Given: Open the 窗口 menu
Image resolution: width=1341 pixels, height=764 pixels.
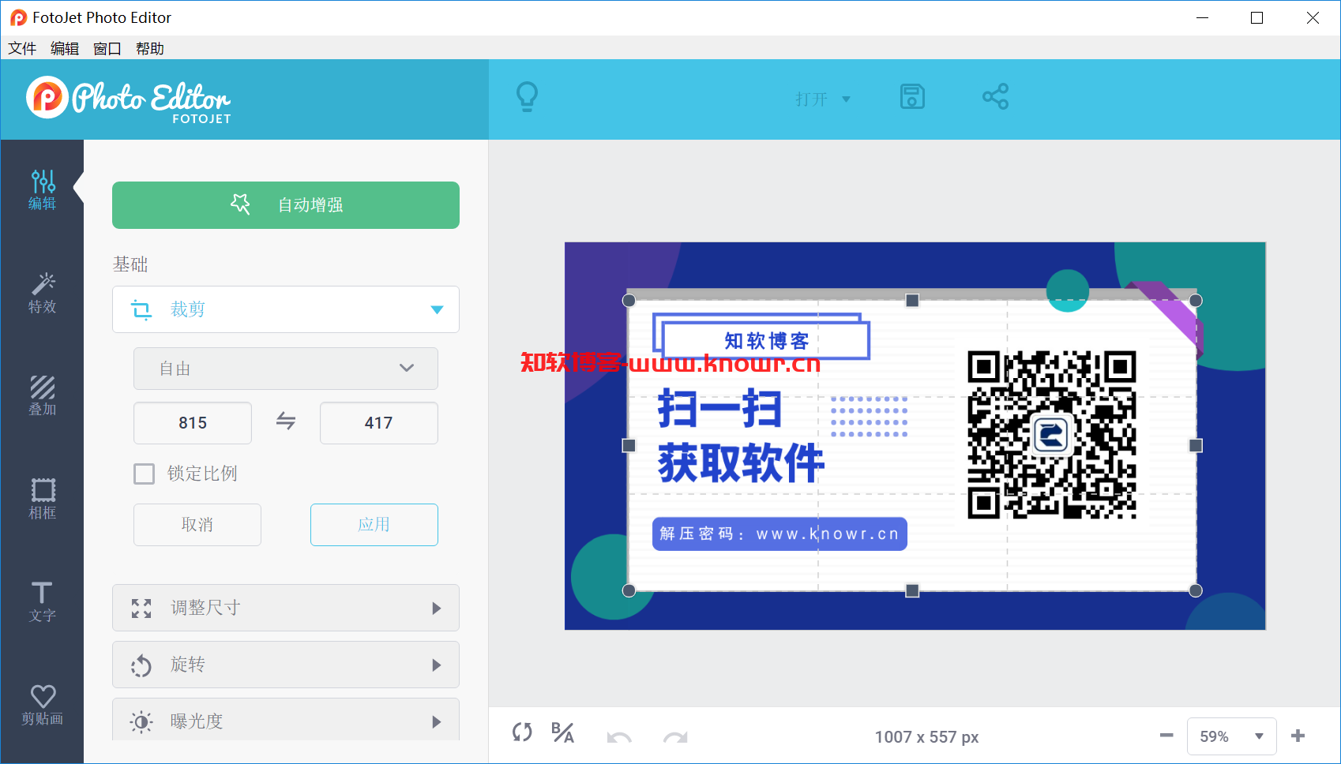Looking at the screenshot, I should 107,48.
